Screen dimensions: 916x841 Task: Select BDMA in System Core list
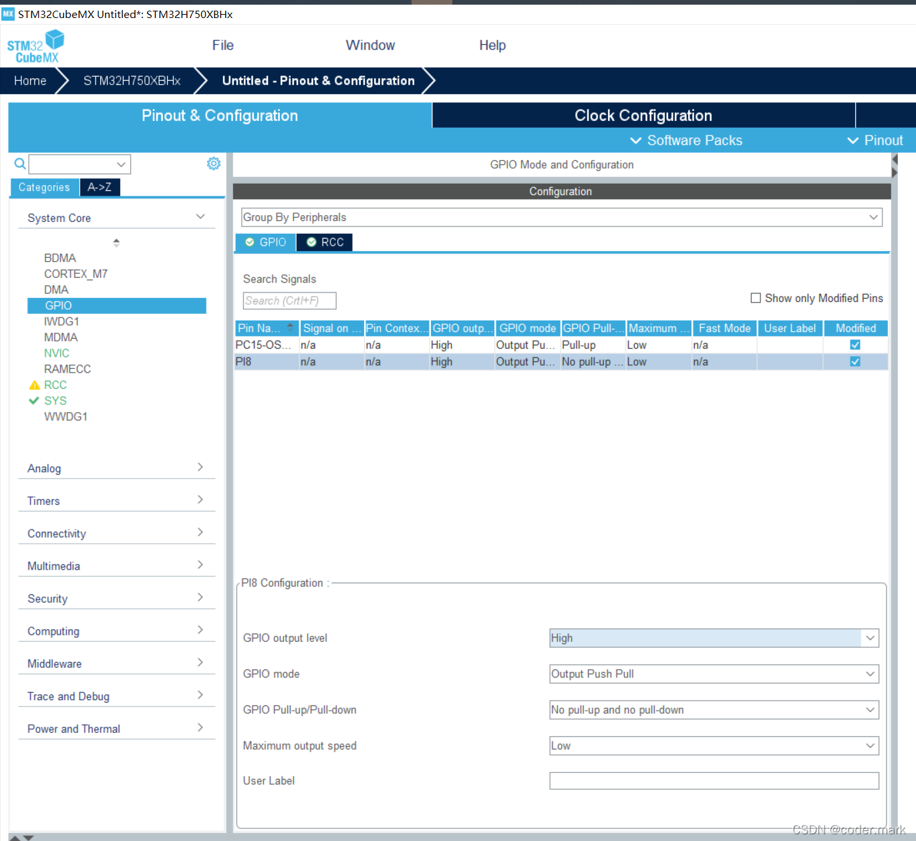point(60,258)
